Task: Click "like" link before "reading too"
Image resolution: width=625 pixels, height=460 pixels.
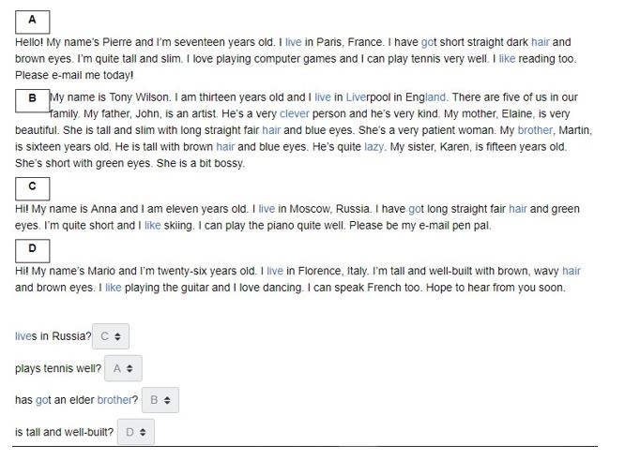Action: click(x=507, y=59)
